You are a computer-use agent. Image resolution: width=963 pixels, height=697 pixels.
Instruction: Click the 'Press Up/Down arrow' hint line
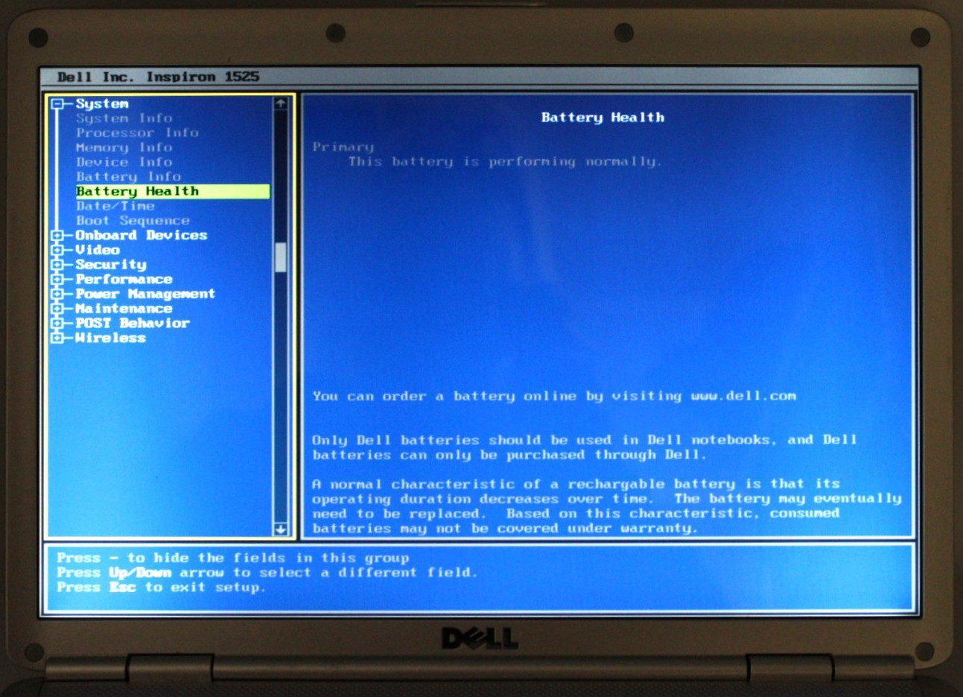tap(267, 573)
